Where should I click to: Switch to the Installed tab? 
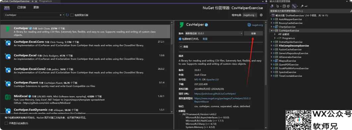pos(22,7)
